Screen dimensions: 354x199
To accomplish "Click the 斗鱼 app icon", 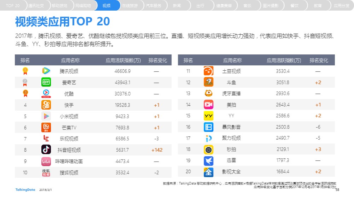I will coord(208,82).
